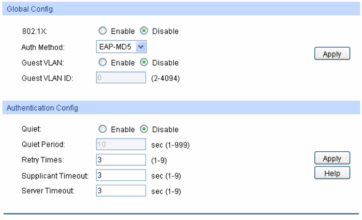The width and height of the screenshot is (362, 220).
Task: Focus the Server Timeout field
Action: (x=121, y=191)
